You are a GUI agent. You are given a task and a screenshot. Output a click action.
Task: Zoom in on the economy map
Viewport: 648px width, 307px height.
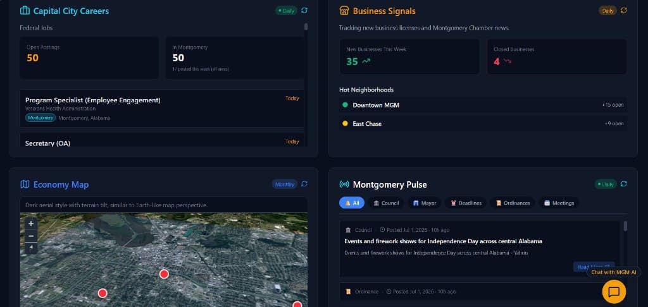point(31,224)
